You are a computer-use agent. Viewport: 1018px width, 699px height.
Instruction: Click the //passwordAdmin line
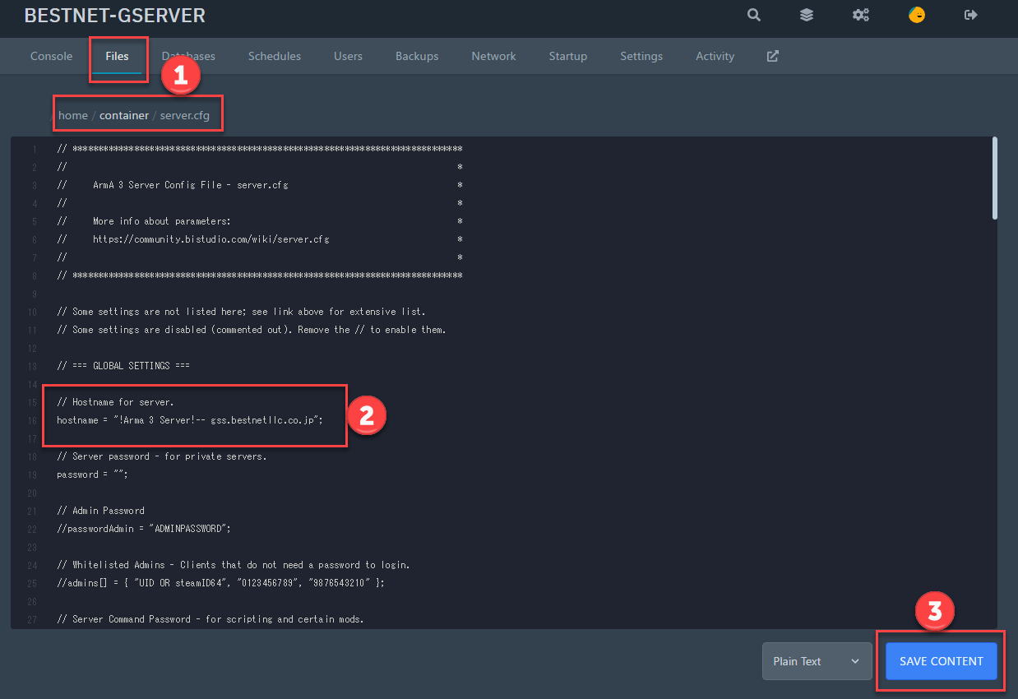coord(144,529)
